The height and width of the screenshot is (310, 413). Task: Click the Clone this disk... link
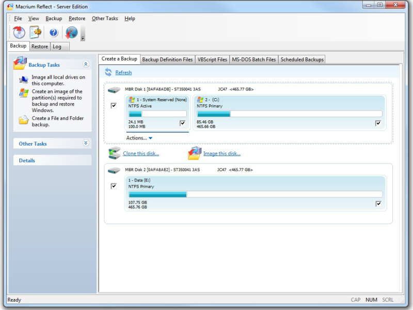pos(141,153)
